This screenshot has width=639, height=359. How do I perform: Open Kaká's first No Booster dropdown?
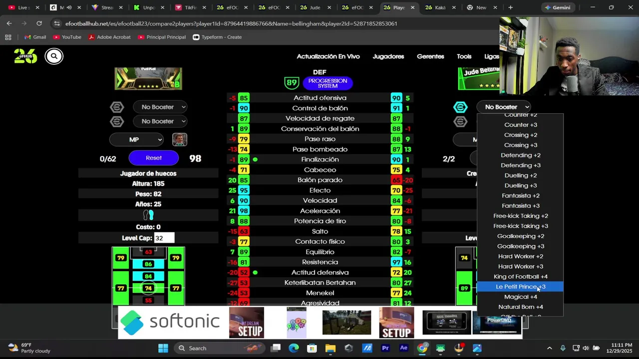(x=160, y=107)
